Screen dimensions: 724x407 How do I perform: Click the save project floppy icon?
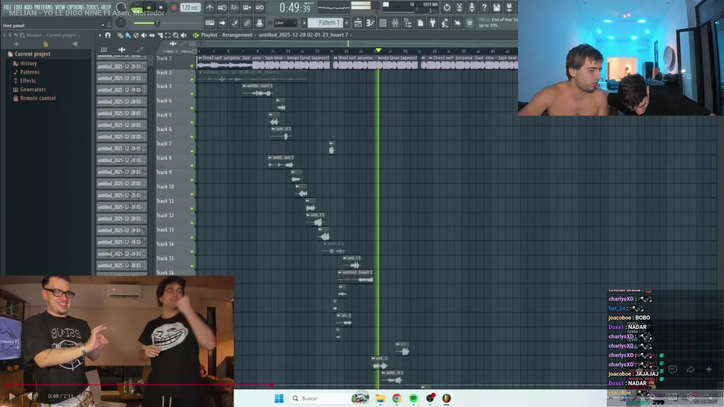[x=497, y=7]
